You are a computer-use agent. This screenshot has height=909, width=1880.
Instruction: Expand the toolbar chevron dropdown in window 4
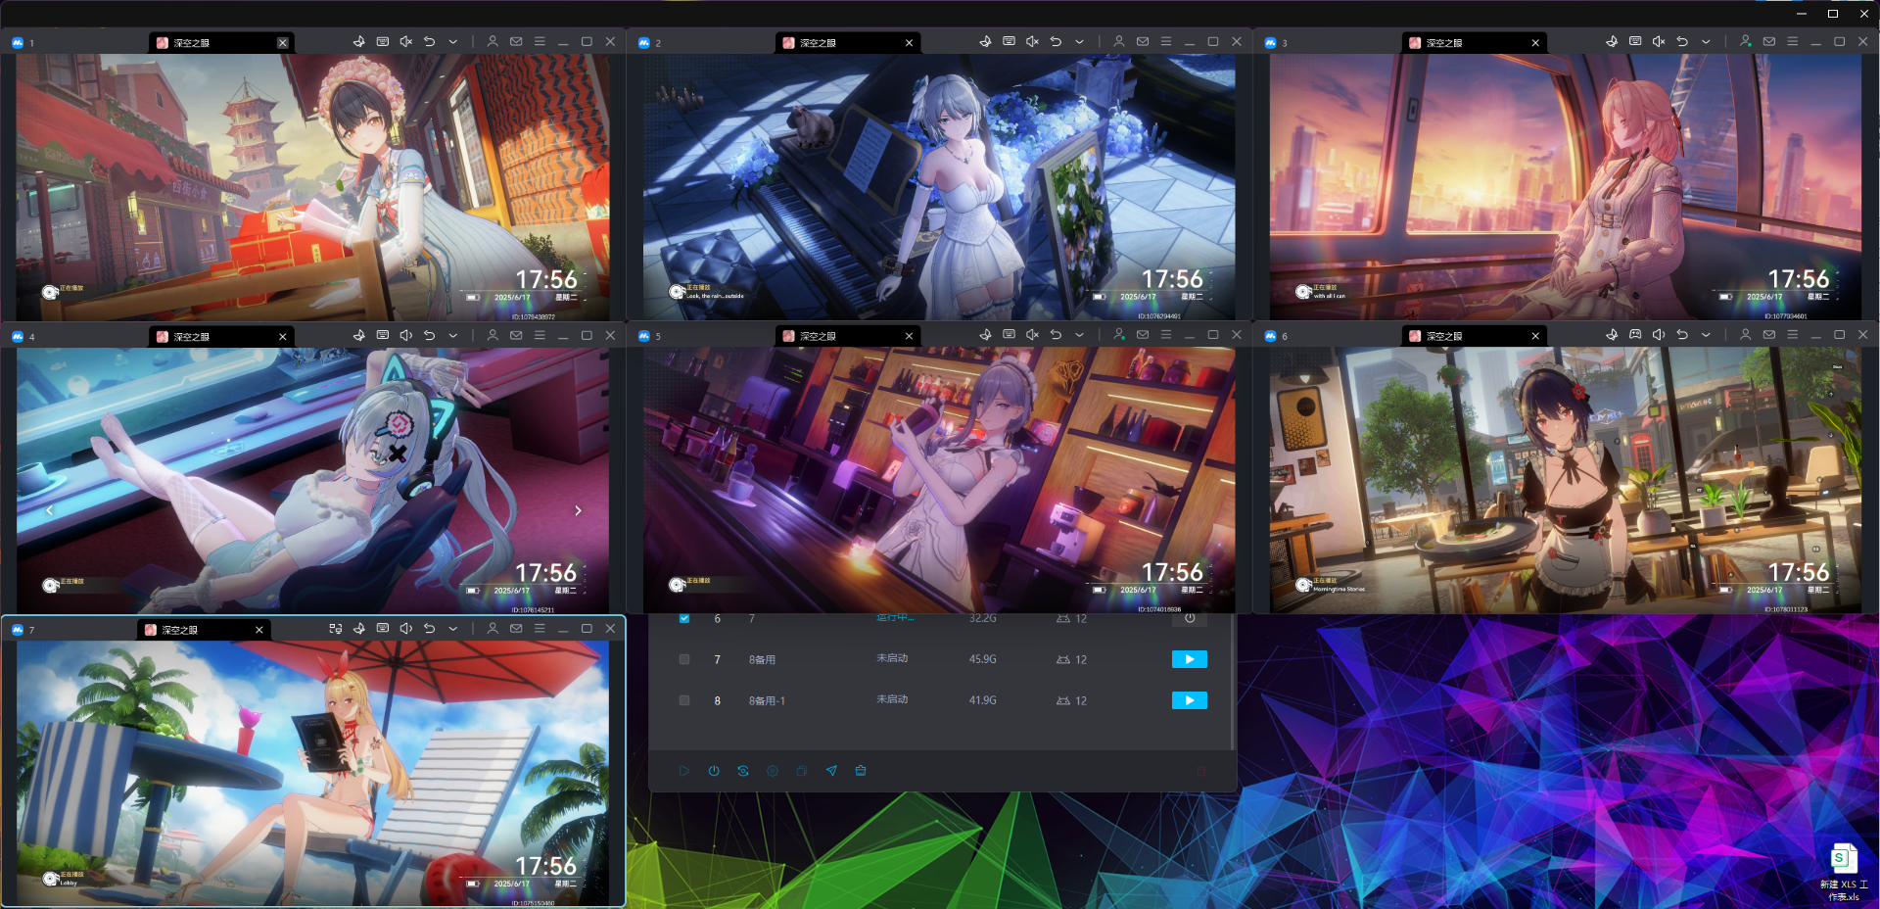click(453, 335)
